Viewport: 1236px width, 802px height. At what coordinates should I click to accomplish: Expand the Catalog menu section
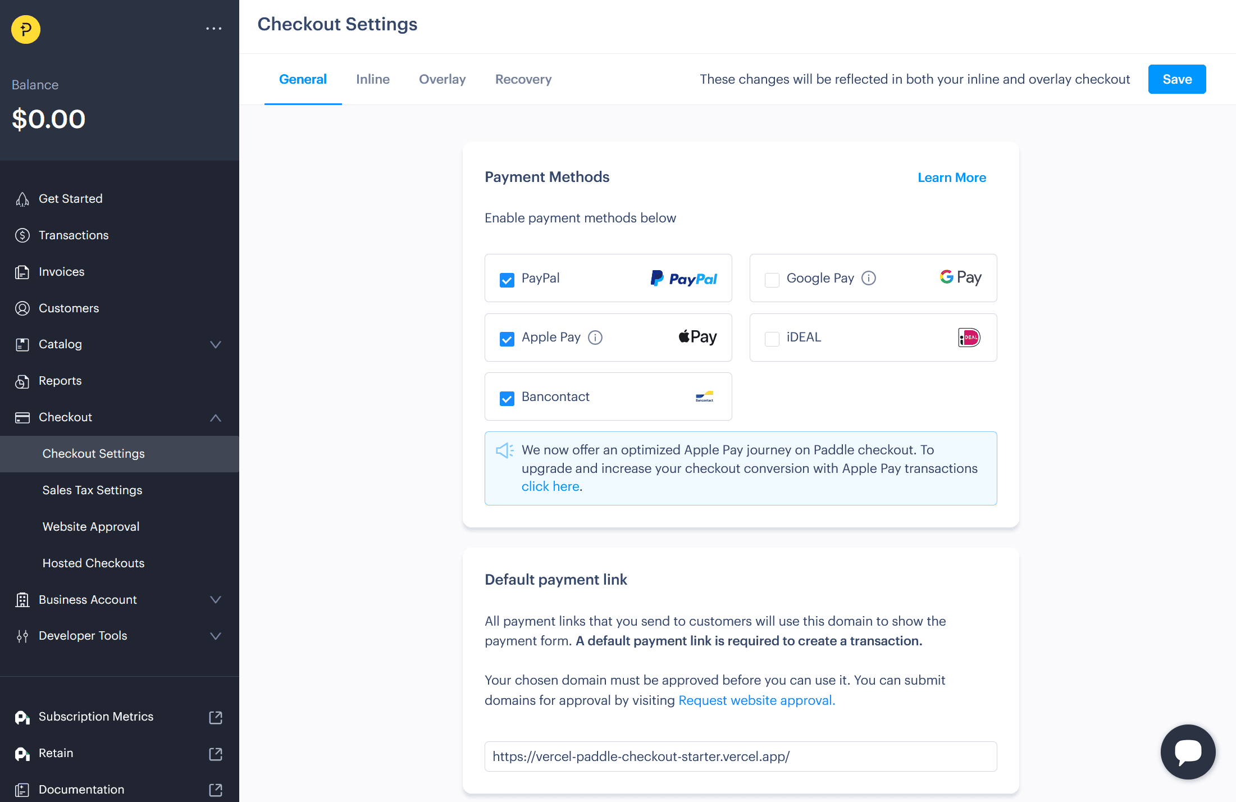(216, 344)
